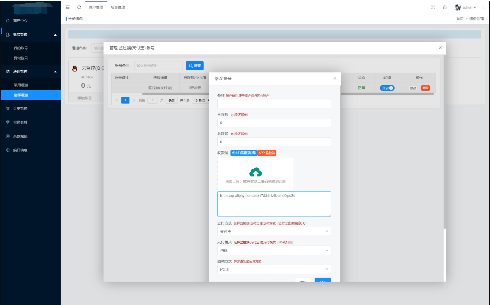
Task: Click the 正常 status text in the row
Action: click(361, 88)
